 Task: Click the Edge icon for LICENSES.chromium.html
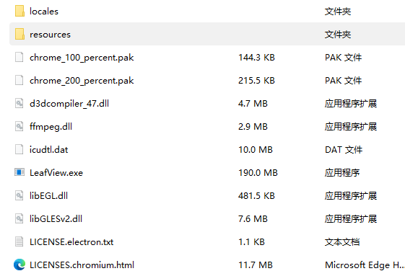tap(19, 265)
